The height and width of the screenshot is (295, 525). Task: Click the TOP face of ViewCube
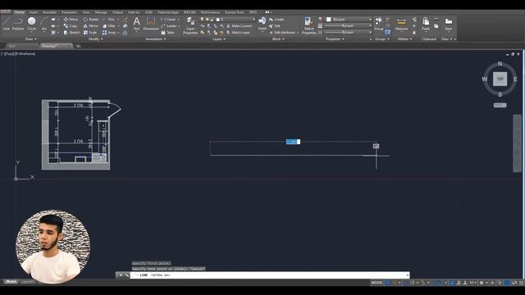coord(500,79)
